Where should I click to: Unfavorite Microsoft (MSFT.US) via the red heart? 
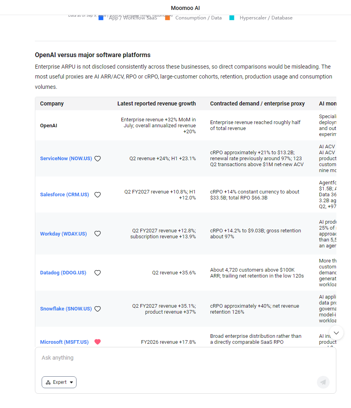point(98,342)
